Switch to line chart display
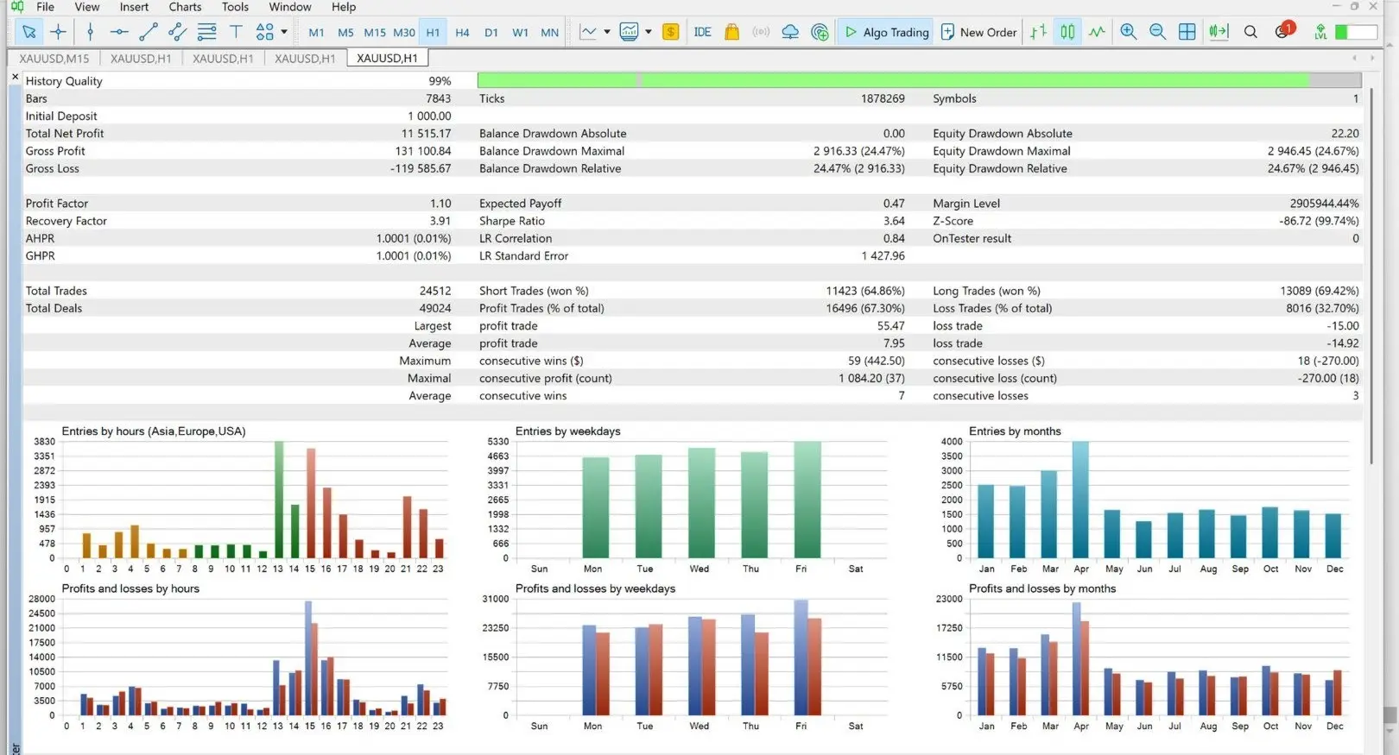The image size is (1399, 755). 1097,32
